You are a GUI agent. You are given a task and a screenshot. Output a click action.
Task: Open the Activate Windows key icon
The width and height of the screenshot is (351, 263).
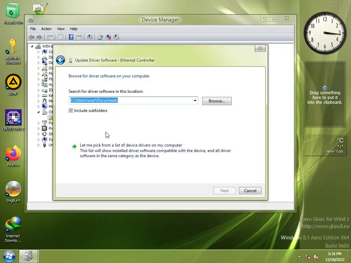(x=13, y=52)
